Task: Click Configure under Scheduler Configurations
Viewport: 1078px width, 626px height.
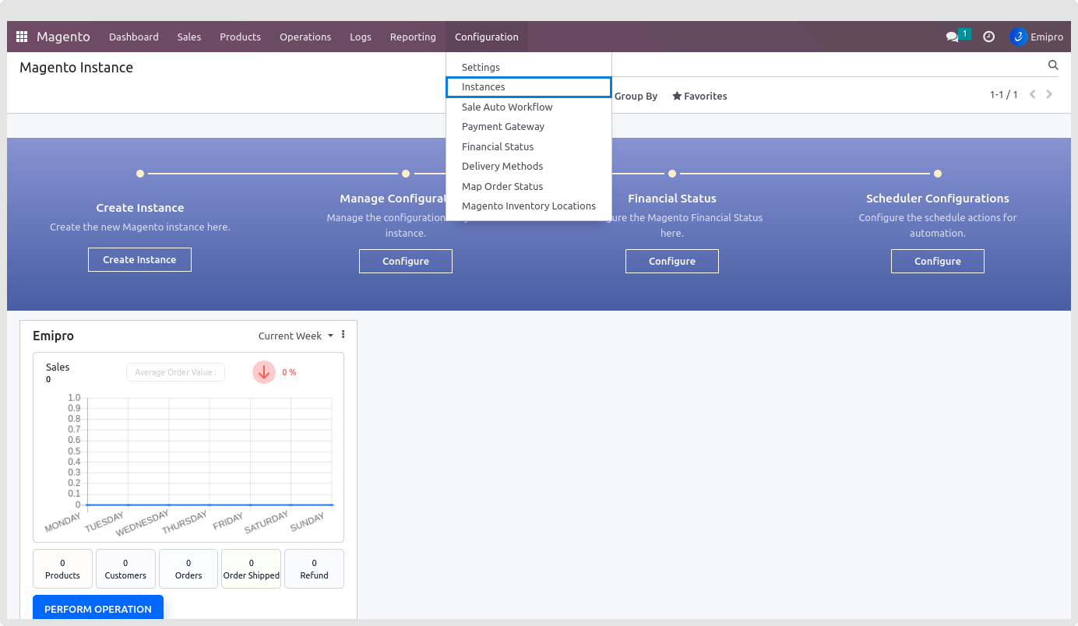Action: 937,262
